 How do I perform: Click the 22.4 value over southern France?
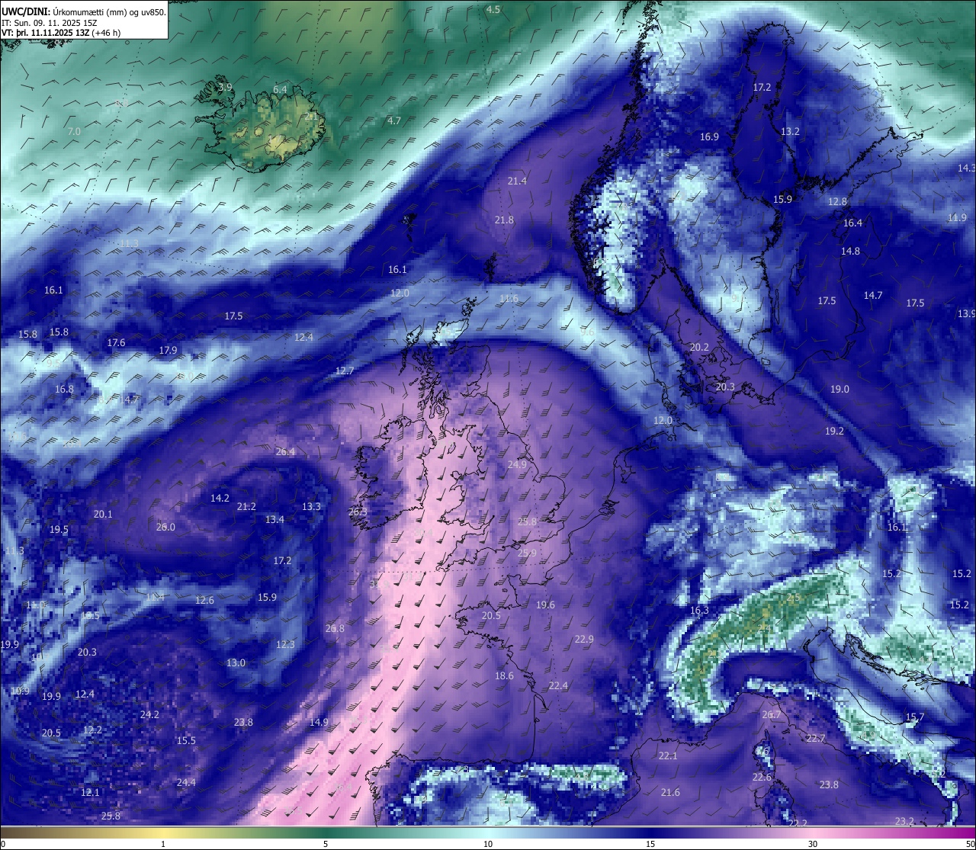pos(558,686)
